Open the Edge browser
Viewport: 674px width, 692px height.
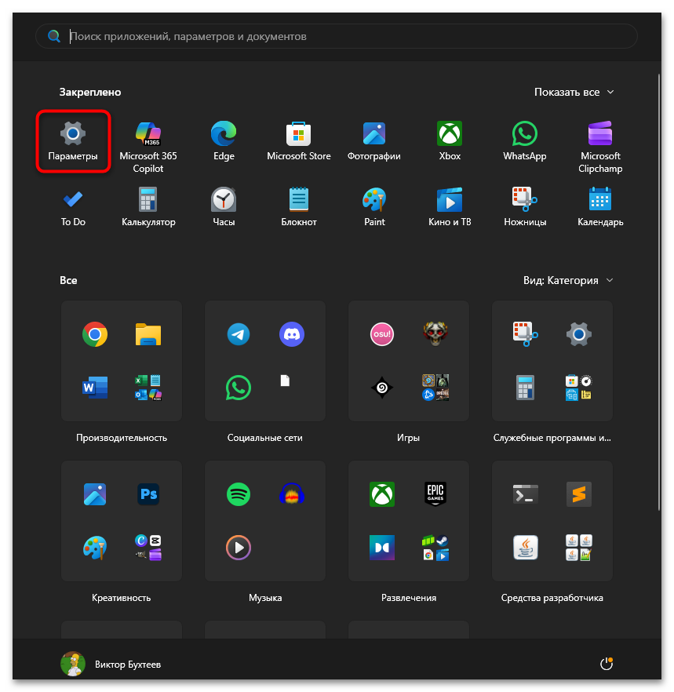tap(224, 140)
